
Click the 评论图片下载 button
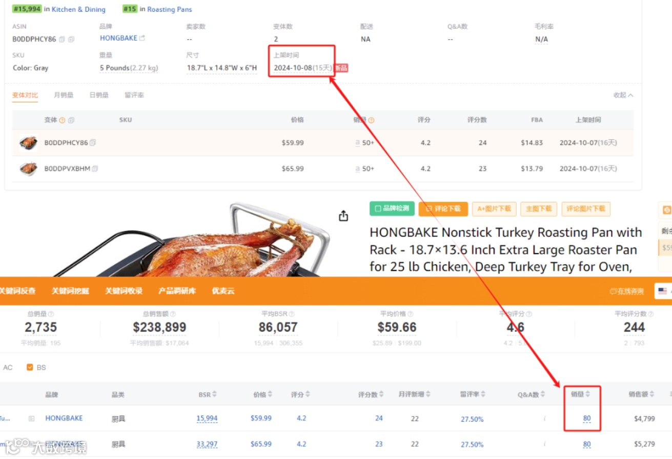click(x=586, y=208)
